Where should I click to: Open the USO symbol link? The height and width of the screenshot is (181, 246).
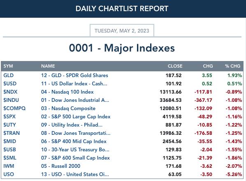[x=9, y=174]
